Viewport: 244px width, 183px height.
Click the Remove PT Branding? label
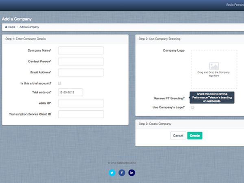(169, 98)
